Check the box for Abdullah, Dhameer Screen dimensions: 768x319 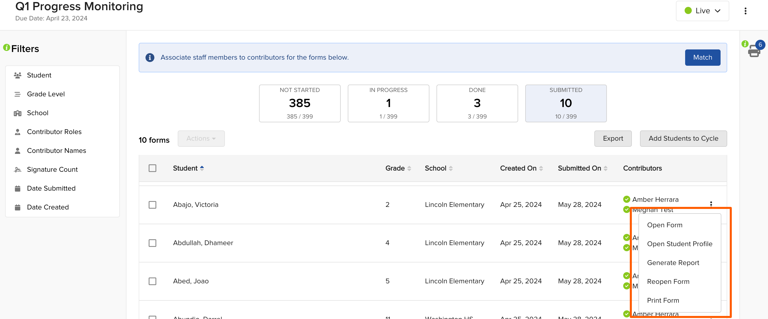(152, 243)
